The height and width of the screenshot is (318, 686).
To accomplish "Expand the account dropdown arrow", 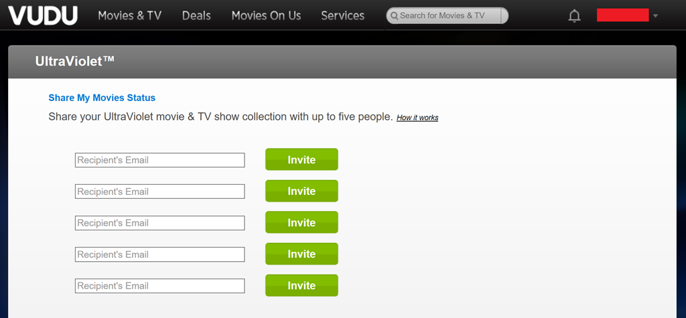I will 655,16.
